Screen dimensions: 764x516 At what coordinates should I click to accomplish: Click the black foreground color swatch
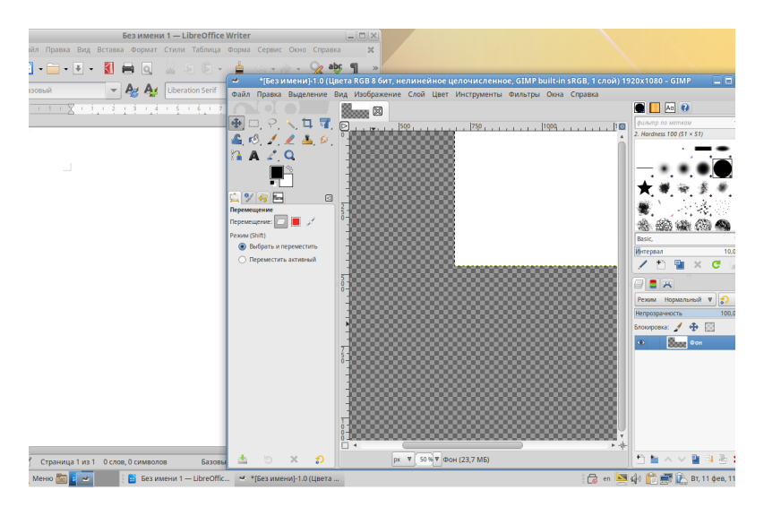[276, 172]
